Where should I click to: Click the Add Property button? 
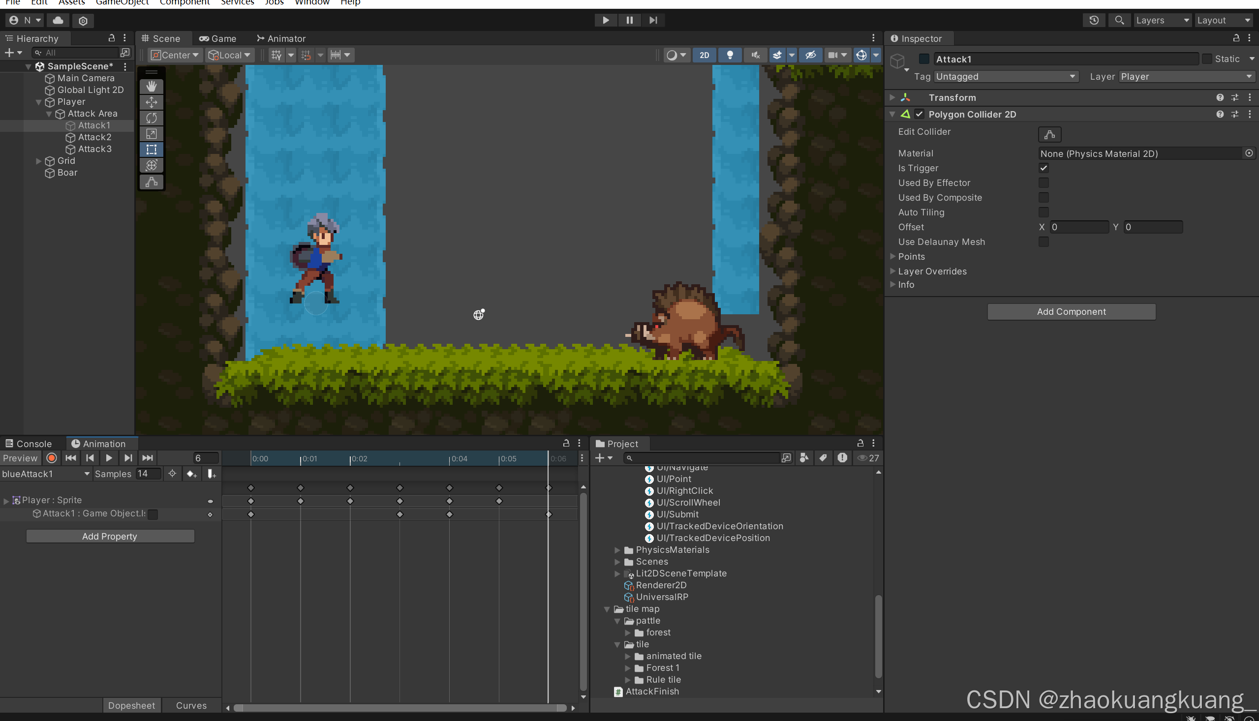[109, 536]
